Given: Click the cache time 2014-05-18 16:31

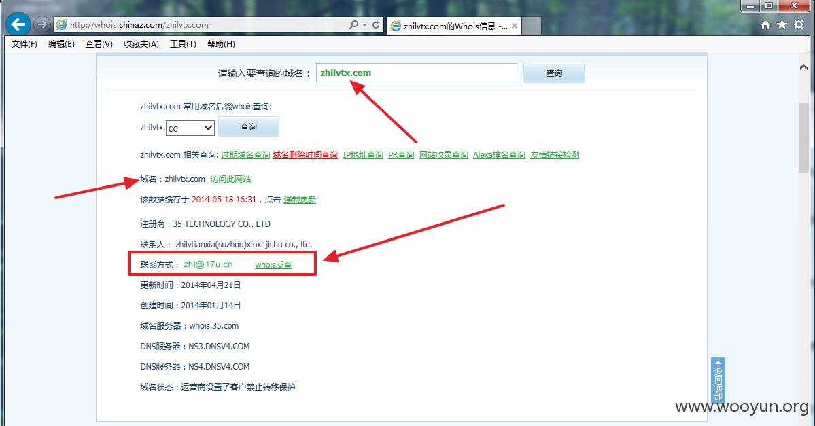Looking at the screenshot, I should coord(224,200).
